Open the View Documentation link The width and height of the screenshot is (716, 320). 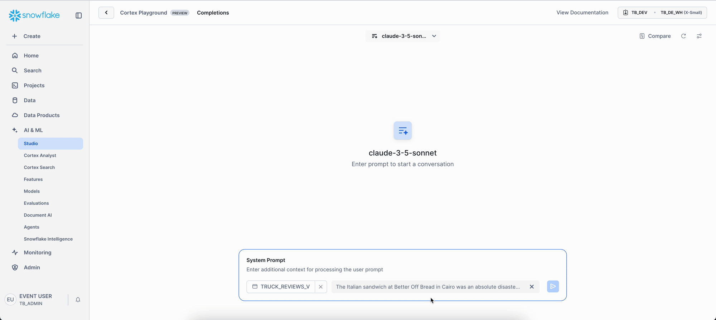(x=582, y=13)
